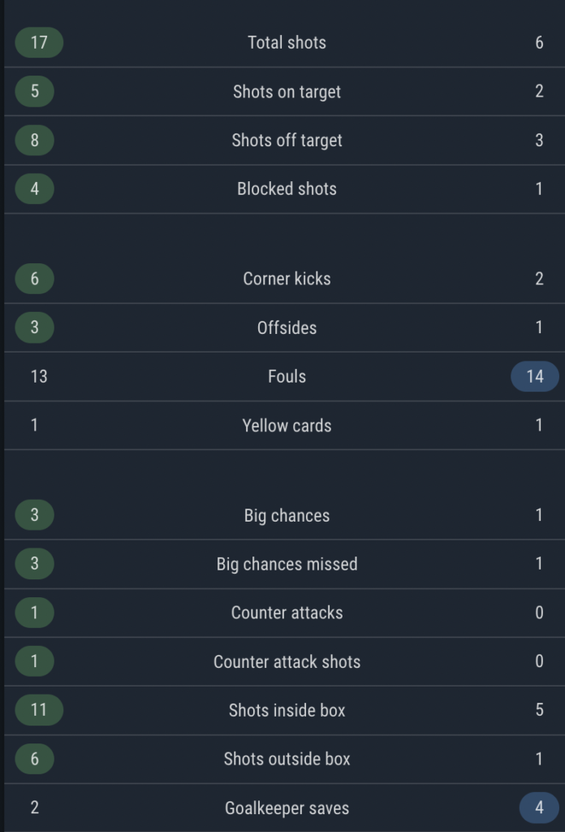Click the Goalkeeper saves badge showing 4
This screenshot has height=832, width=565.
(x=538, y=808)
